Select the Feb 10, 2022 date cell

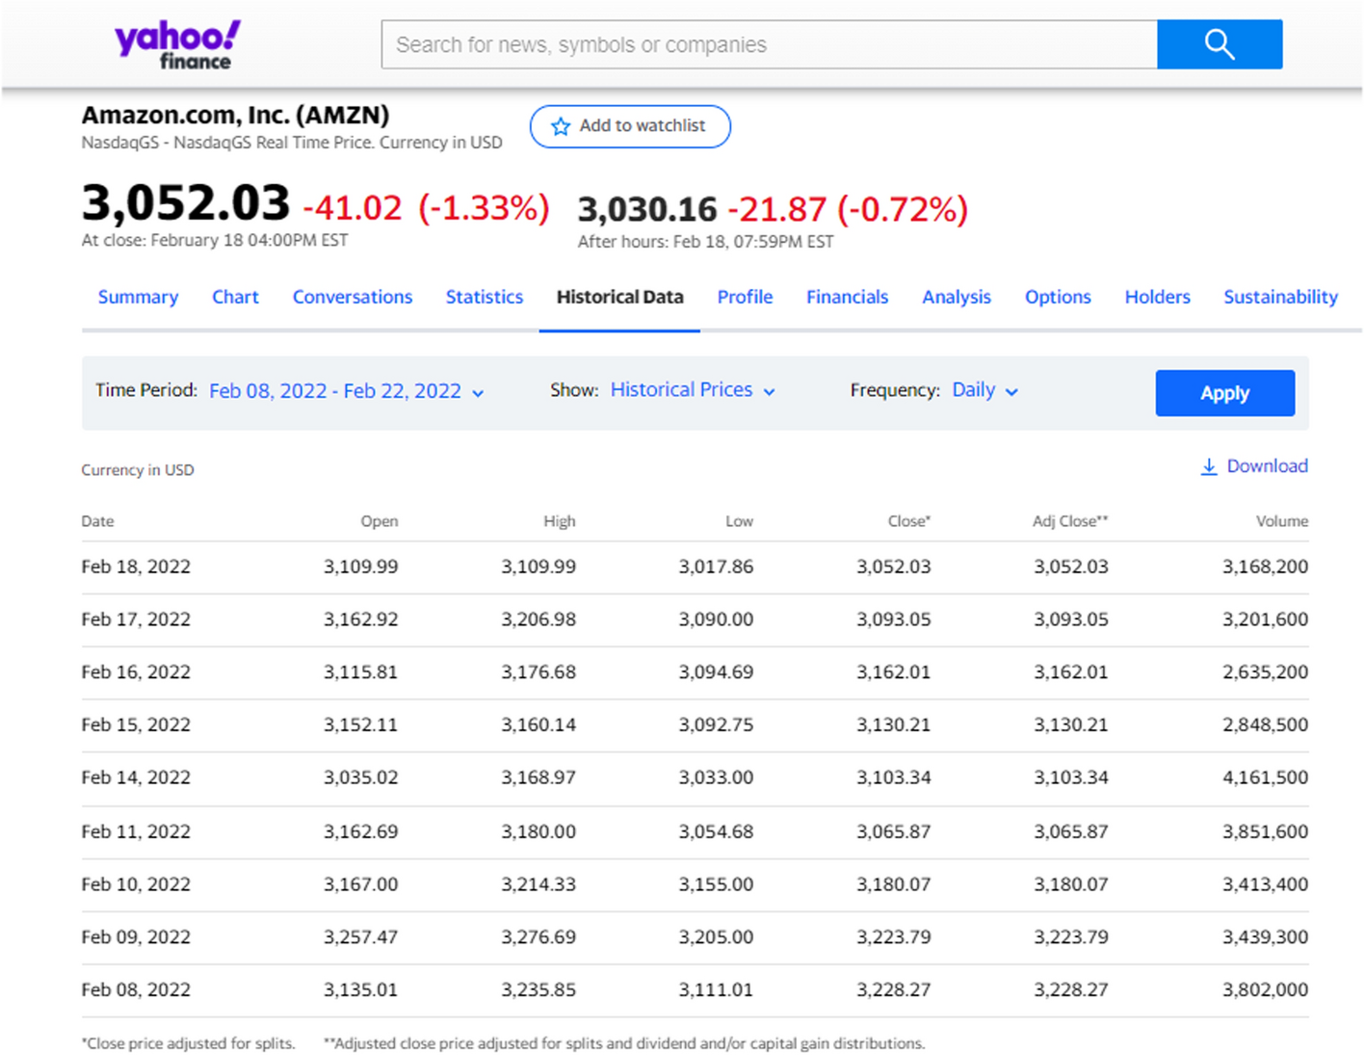click(136, 884)
